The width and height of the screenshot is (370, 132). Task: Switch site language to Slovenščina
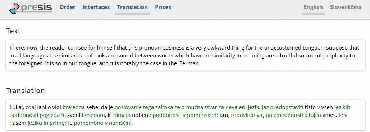346,7
